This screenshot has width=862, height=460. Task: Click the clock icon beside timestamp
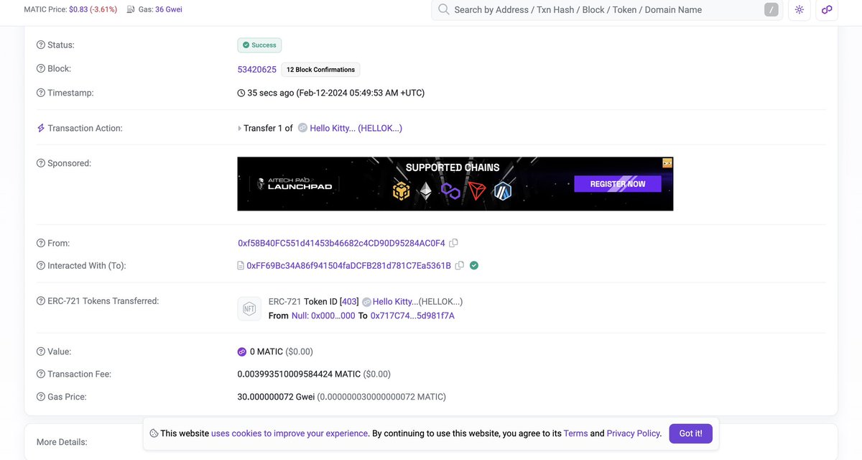[x=241, y=93]
